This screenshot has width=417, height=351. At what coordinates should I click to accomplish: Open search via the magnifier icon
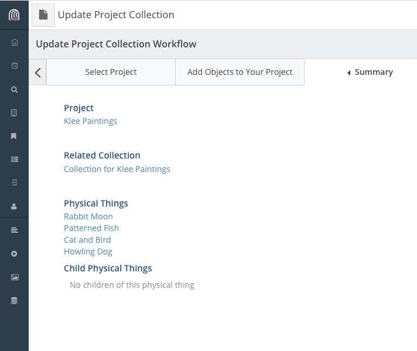pyautogui.click(x=15, y=90)
